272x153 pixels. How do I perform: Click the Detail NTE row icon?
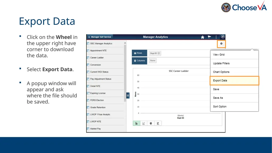click(x=88, y=86)
